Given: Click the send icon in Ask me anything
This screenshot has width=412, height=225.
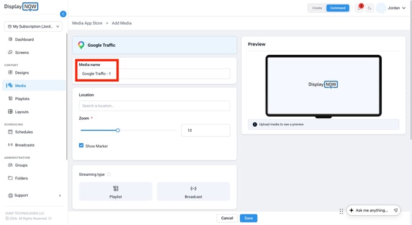Looking at the screenshot, I should tap(395, 210).
